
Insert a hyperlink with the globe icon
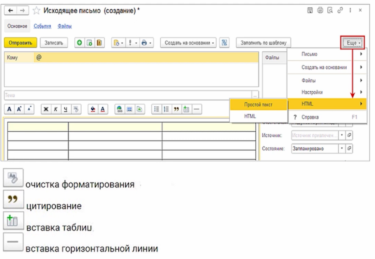(x=120, y=109)
